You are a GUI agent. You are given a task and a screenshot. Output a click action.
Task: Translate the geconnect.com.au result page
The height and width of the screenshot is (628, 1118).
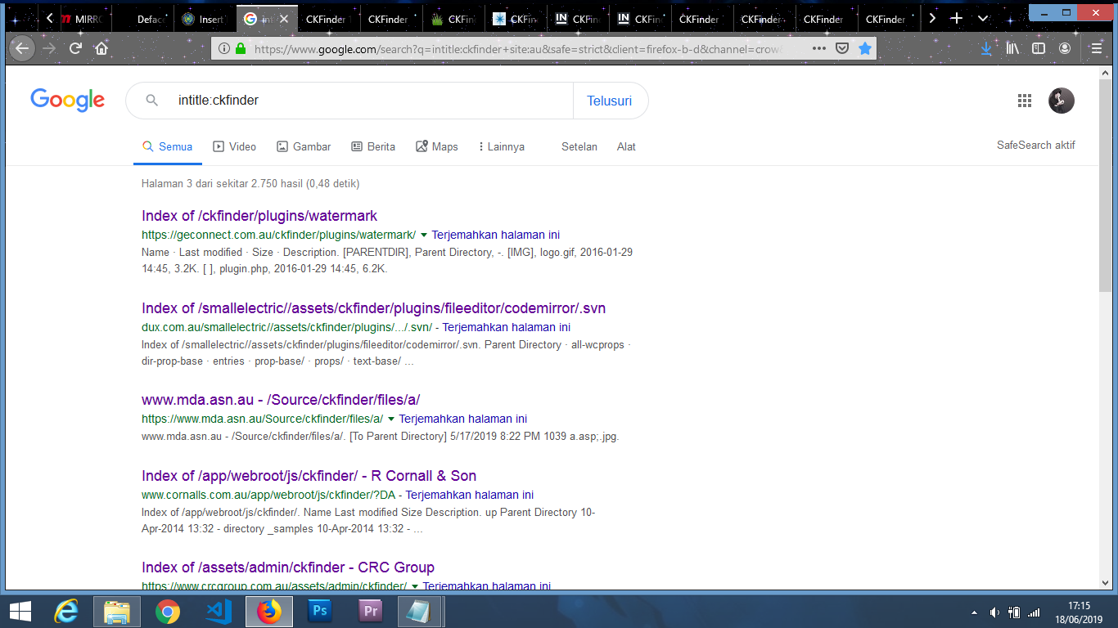click(x=496, y=235)
